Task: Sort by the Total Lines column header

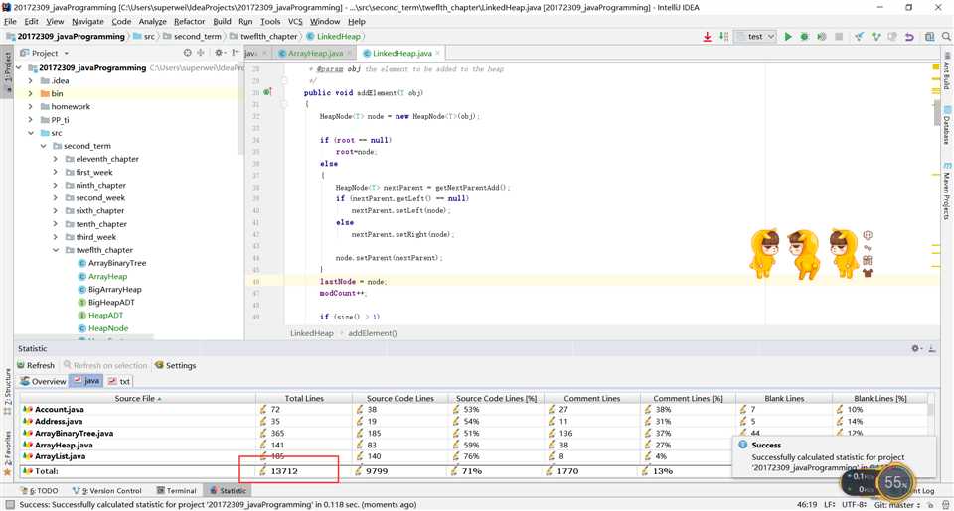Action: click(304, 399)
